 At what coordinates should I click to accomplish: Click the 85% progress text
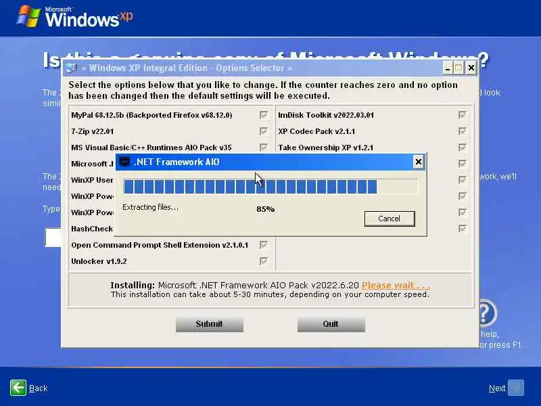tap(266, 209)
